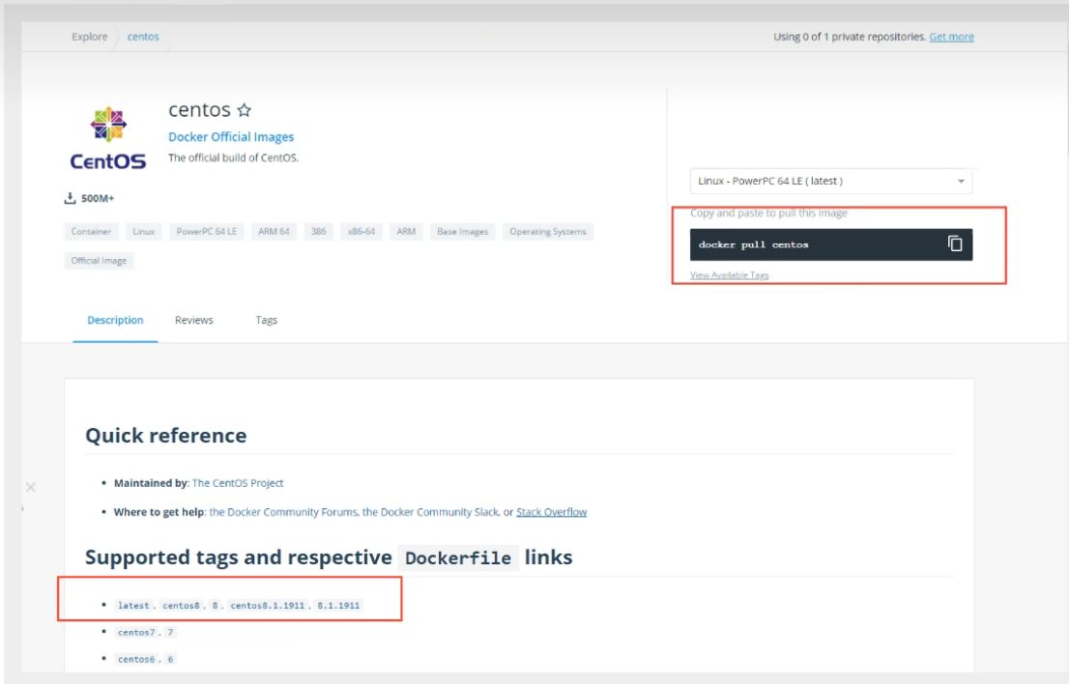Viewport: 1070px width, 685px height.
Task: Select the ARM 64 tag chip
Action: pyautogui.click(x=274, y=231)
